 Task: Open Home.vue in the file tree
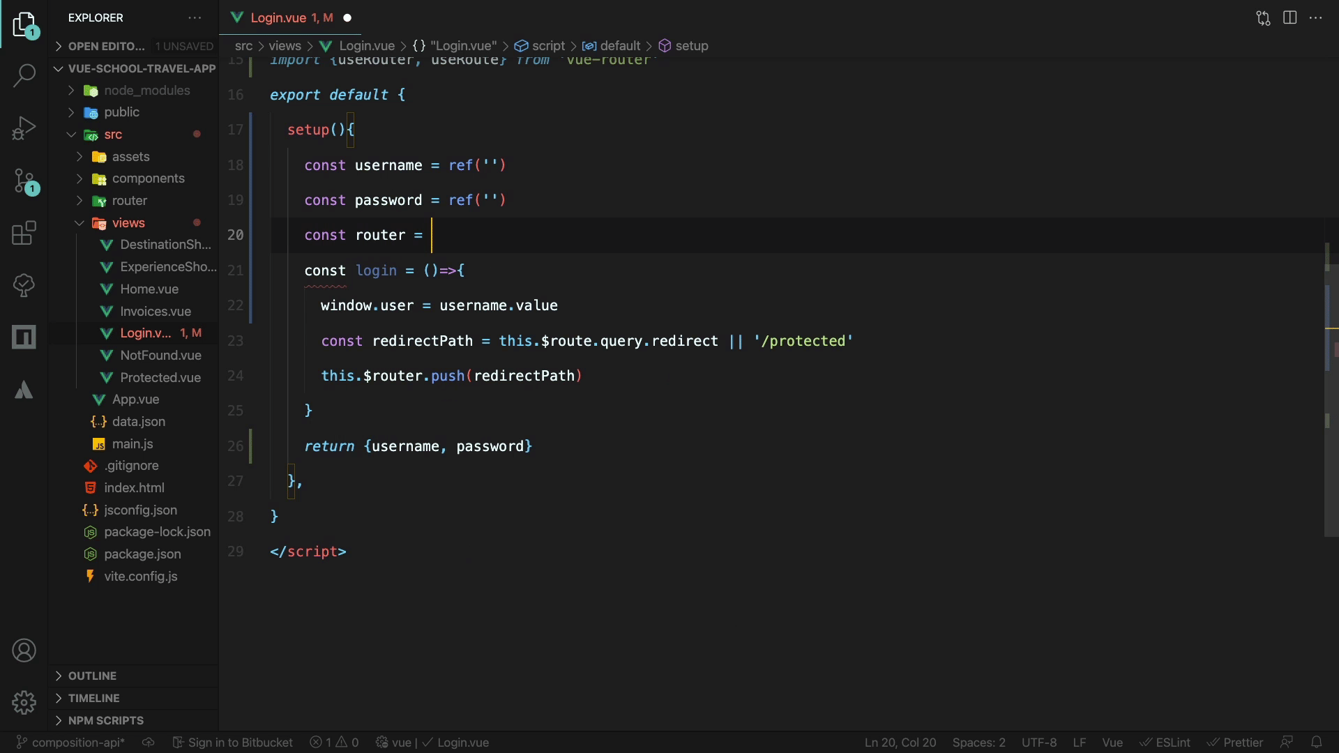pos(149,289)
